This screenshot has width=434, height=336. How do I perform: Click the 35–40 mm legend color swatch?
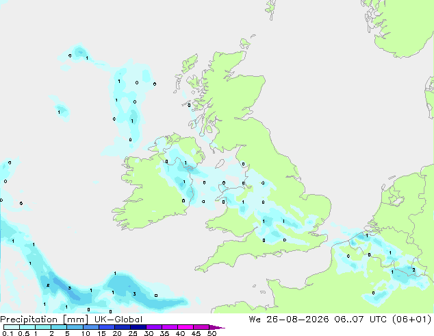coord(170,327)
